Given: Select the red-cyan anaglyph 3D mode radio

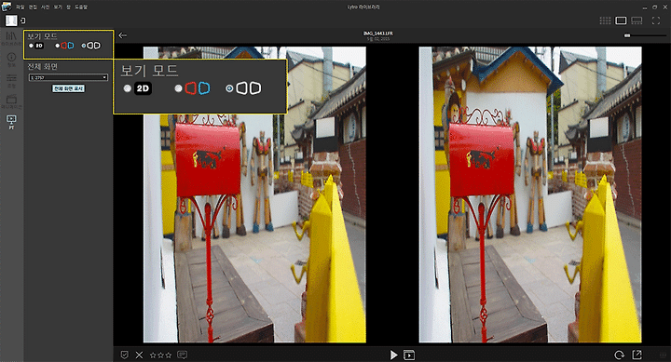Looking at the screenshot, I should coord(58,46).
